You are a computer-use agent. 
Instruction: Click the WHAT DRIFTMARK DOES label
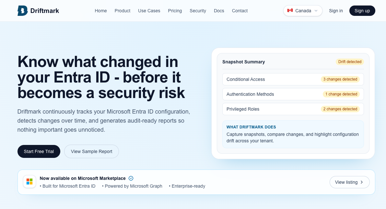pos(251,127)
